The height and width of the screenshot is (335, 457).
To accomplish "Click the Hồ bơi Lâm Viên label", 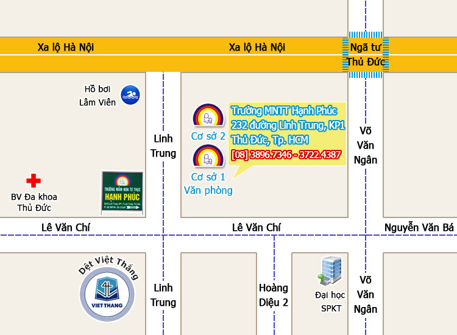I will pyautogui.click(x=97, y=96).
